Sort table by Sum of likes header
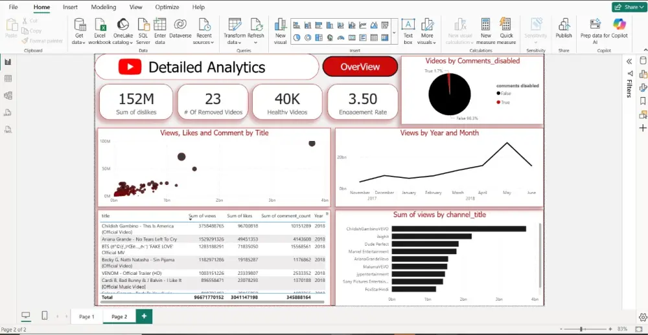This screenshot has height=335, width=648. (x=240, y=216)
